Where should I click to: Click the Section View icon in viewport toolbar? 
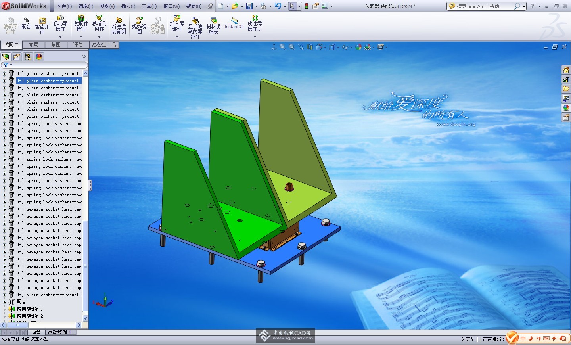click(310, 47)
